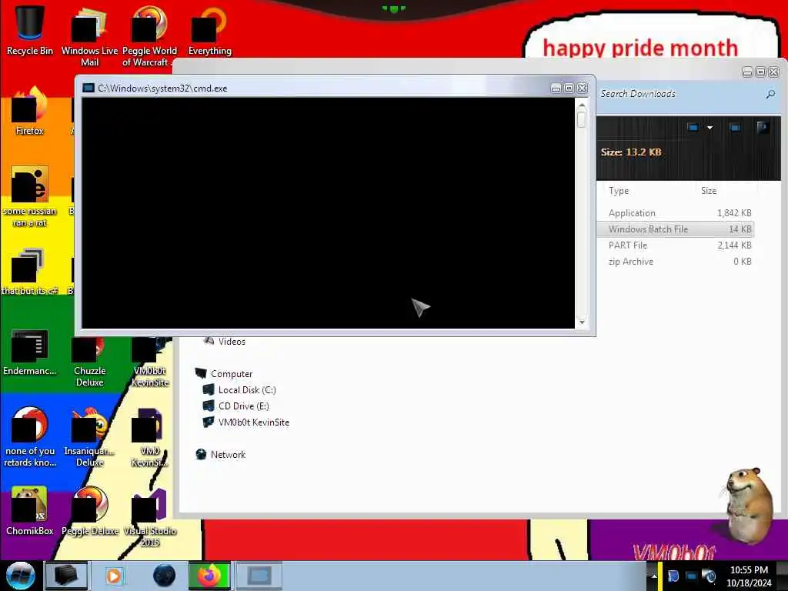Select the ChomikBox desktop icon
The width and height of the screenshot is (788, 591).
click(x=29, y=511)
